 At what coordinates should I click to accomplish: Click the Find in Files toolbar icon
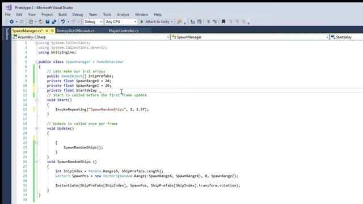pyautogui.click(x=179, y=22)
